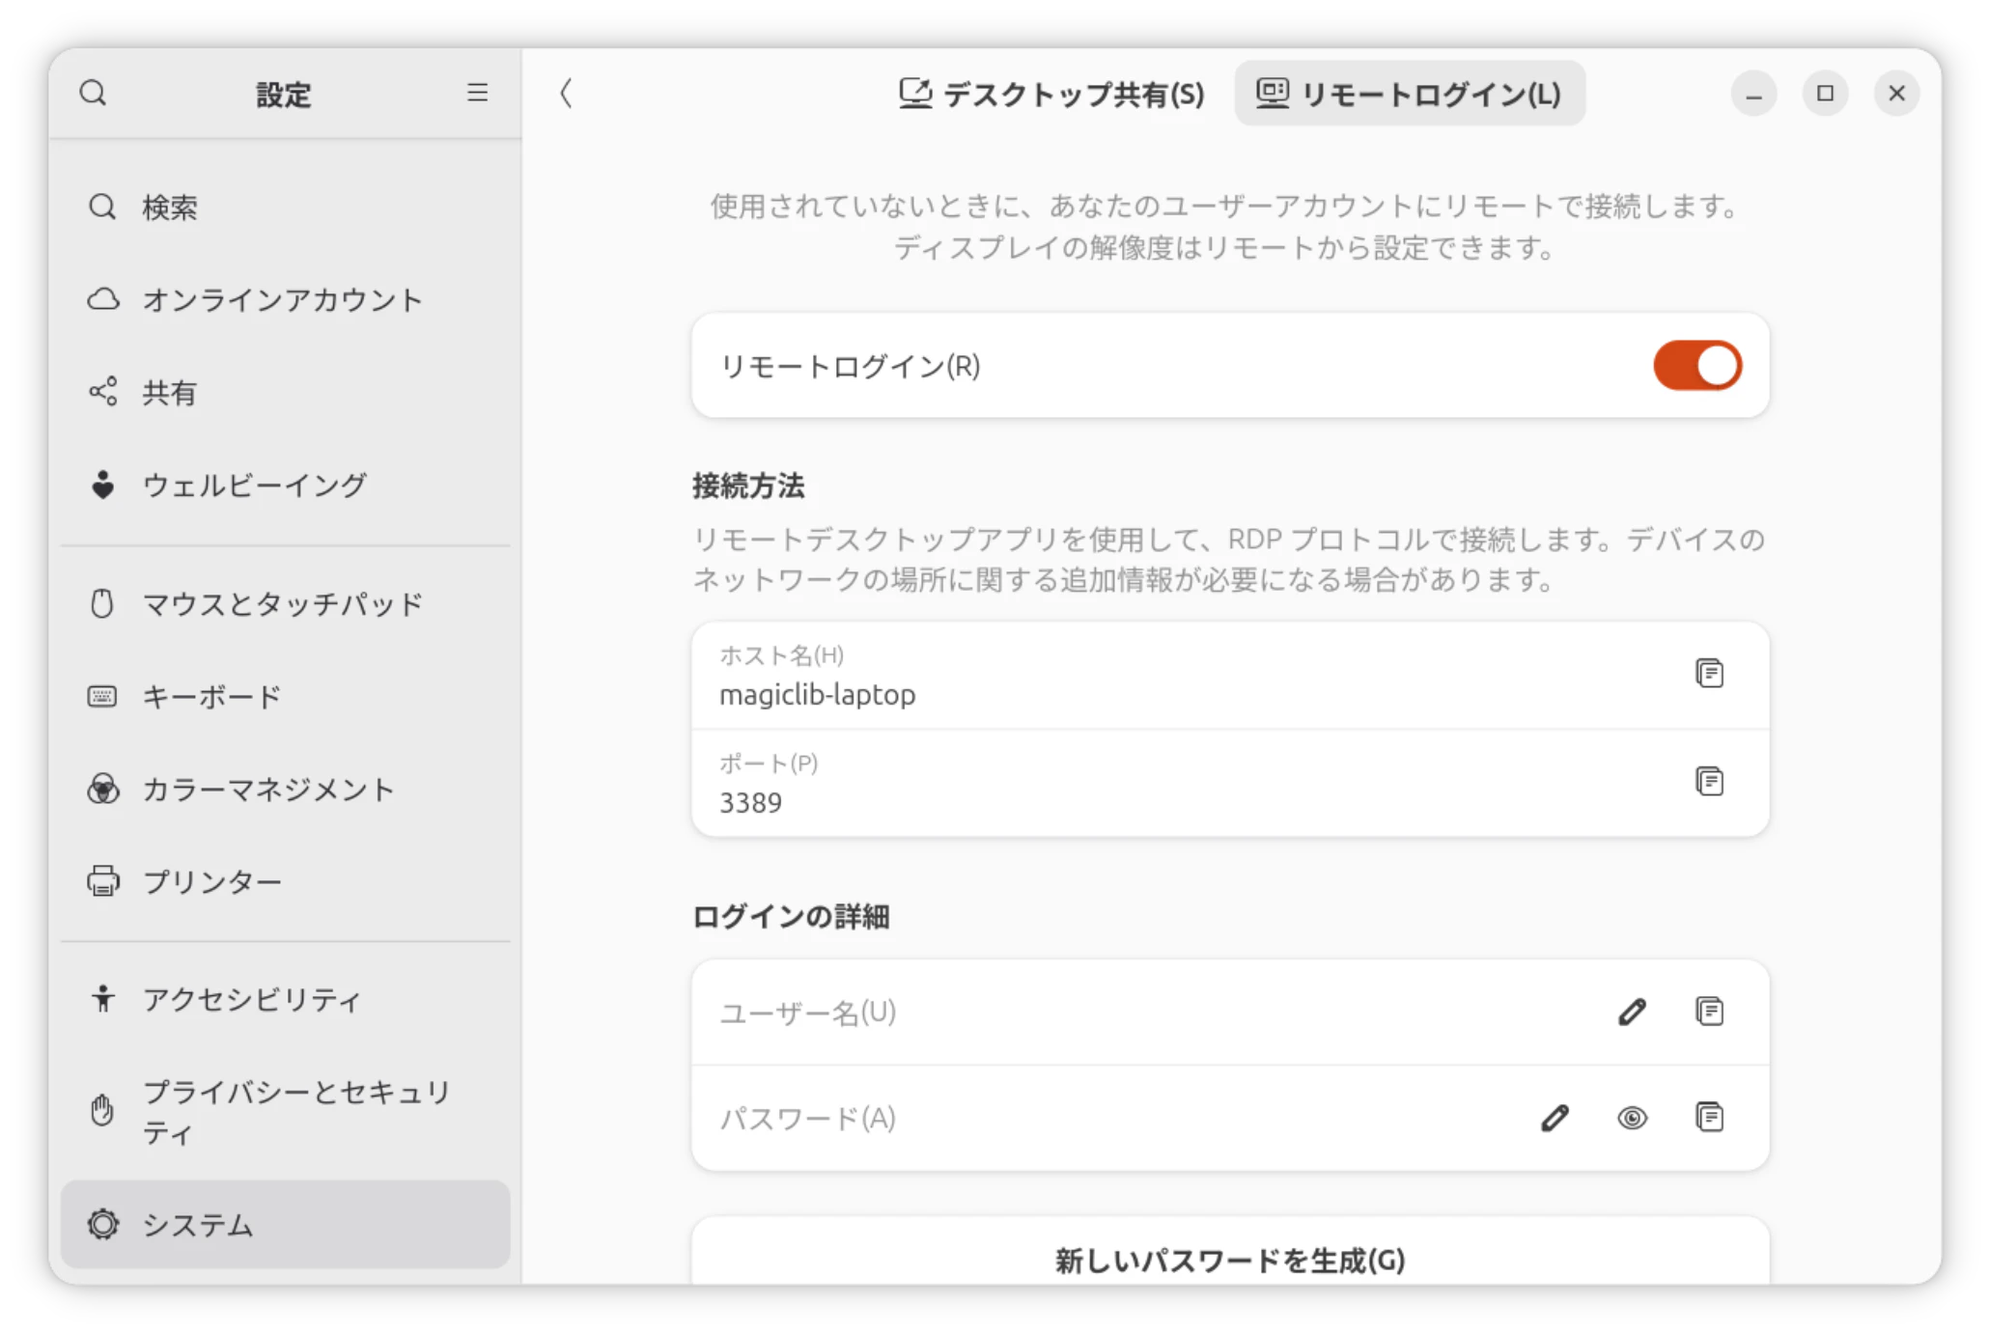Viewport: 1989px width, 1332px height.
Task: Maximize the settings window
Action: pos(1825,94)
